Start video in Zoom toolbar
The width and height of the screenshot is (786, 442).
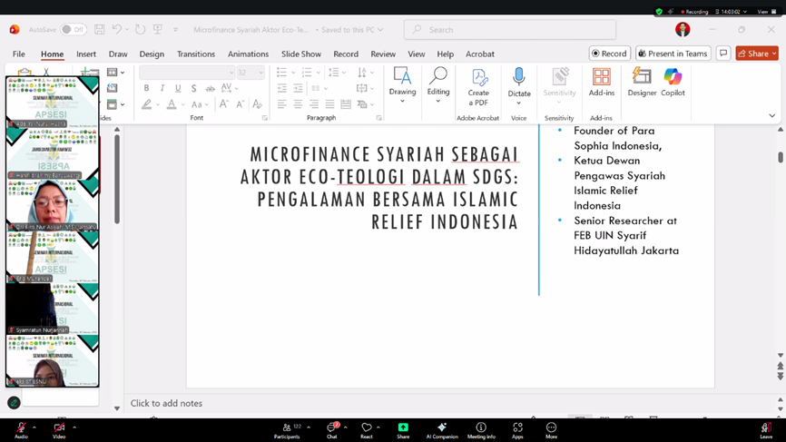(x=59, y=427)
